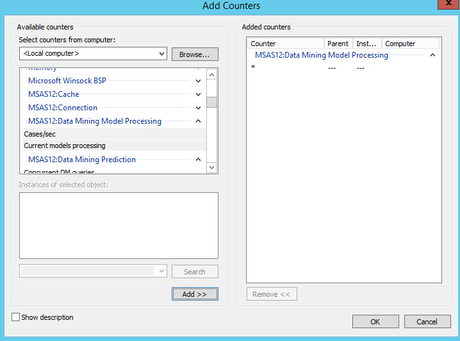
Task: Click the Computer column header
Action: 410,44
